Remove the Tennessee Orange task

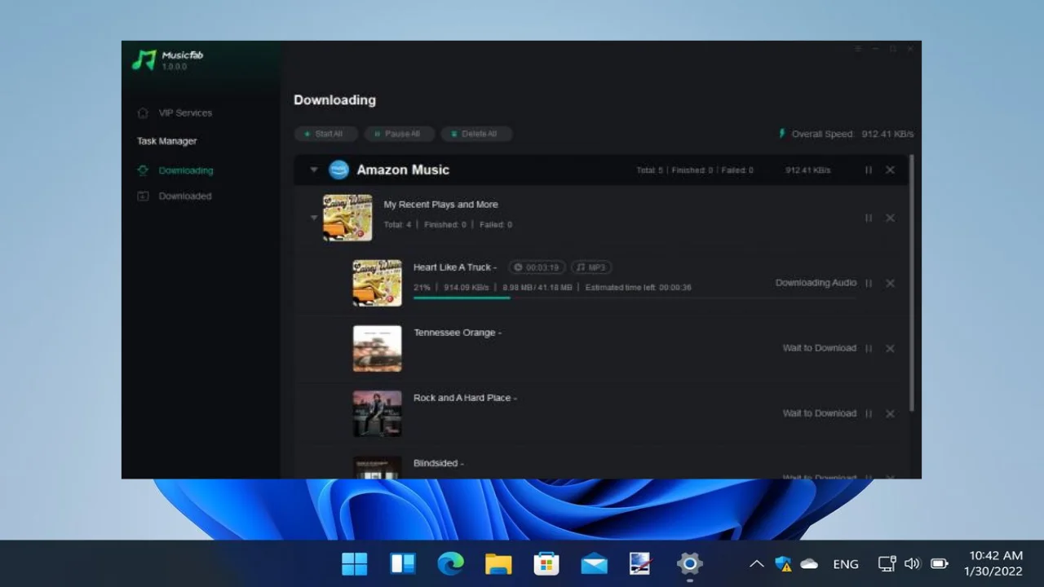click(x=890, y=348)
